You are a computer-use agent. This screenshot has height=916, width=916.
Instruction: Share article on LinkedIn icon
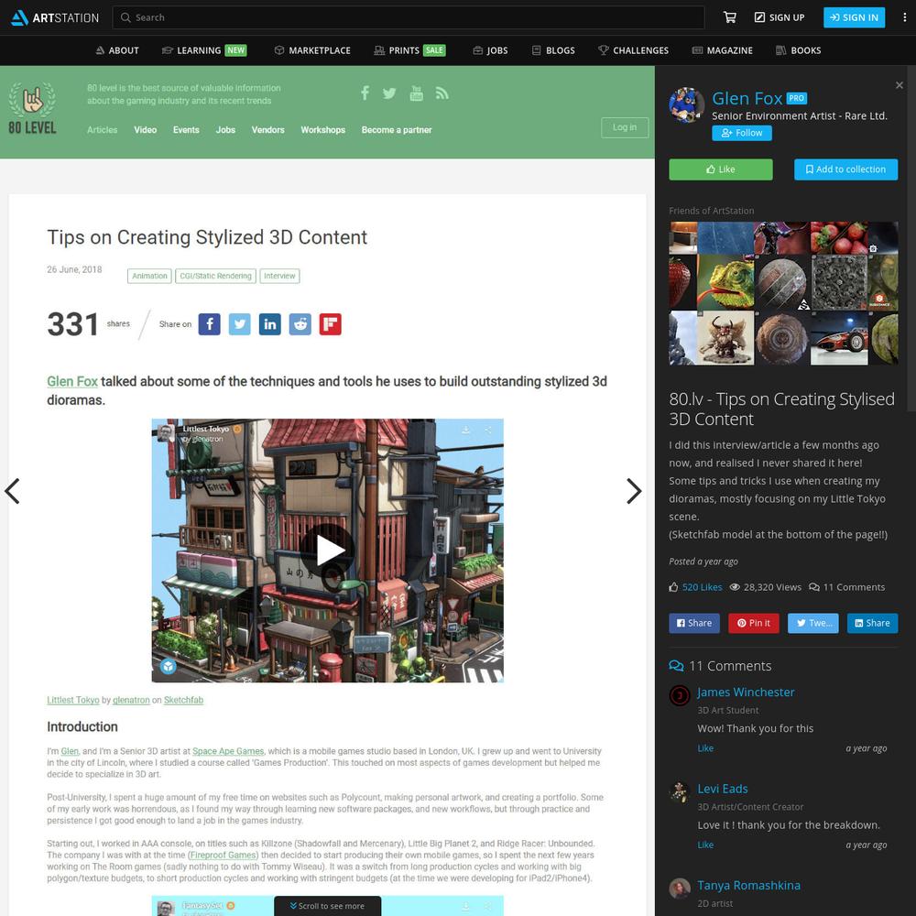tap(270, 324)
